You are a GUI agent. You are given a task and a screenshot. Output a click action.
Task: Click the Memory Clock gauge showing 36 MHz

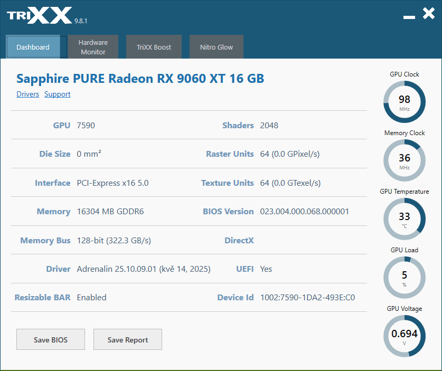(x=405, y=160)
